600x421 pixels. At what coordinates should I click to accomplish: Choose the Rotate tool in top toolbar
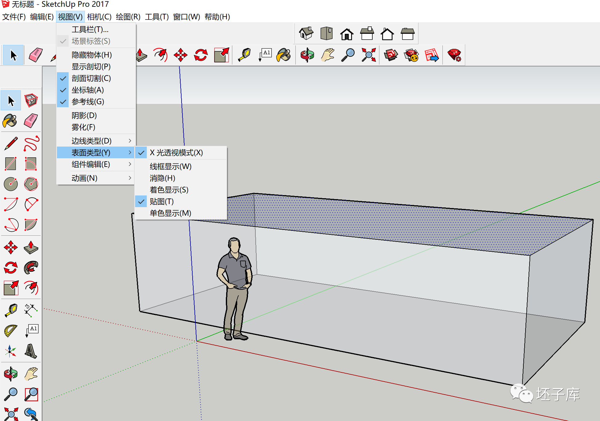click(201, 55)
